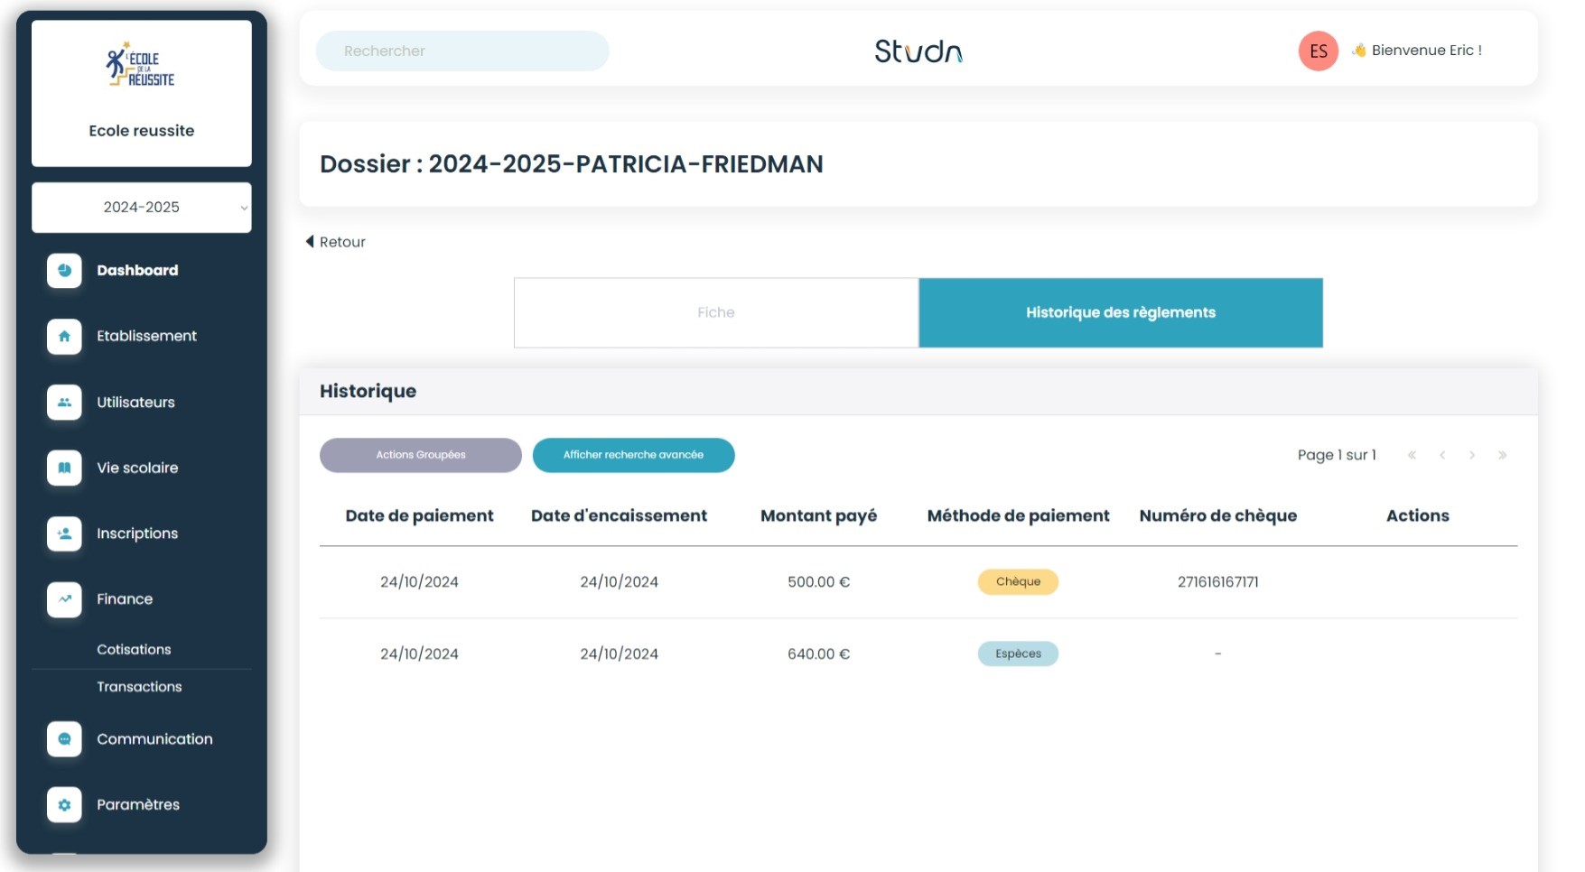Open the Dashboard from the sidebar icon
The image size is (1585, 872).
(63, 270)
